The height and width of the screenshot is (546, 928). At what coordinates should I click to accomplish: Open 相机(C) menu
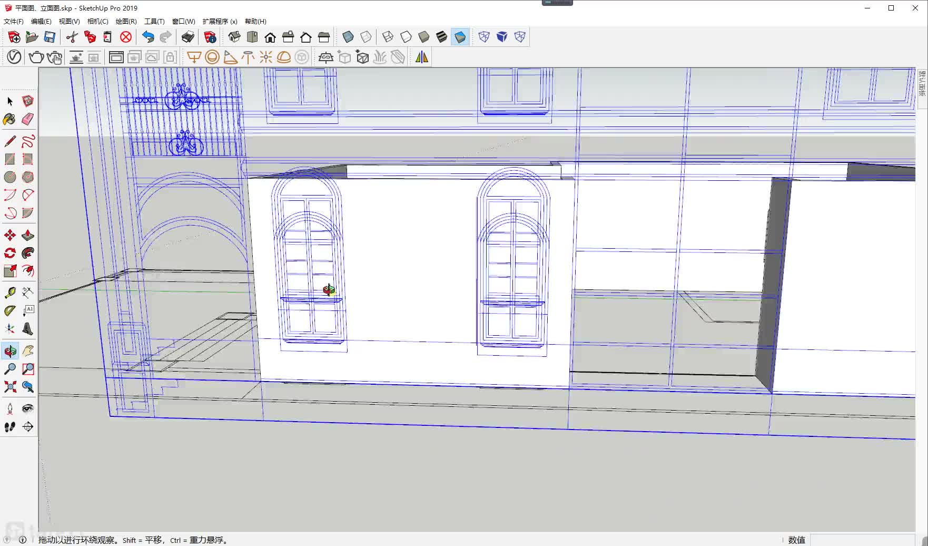pos(97,21)
